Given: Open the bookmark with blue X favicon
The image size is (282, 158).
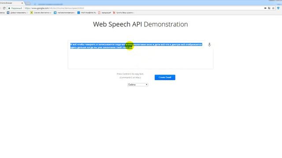Looking at the screenshot, I should tap(64, 13).
